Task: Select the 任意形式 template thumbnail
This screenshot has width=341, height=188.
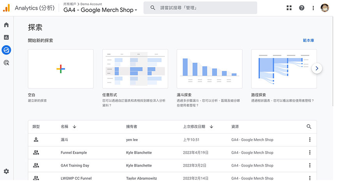Action: (x=135, y=69)
